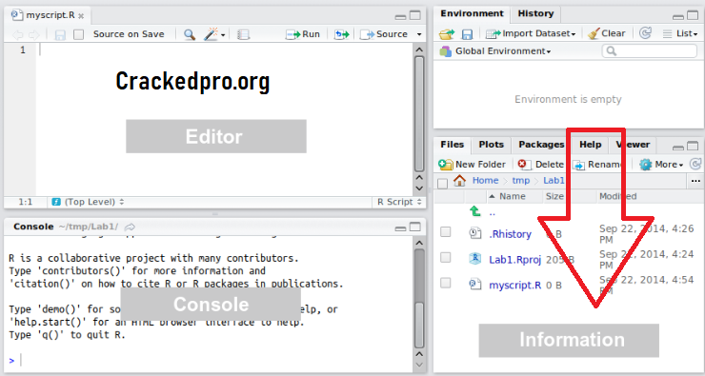Click the Run button in editor
Screen dimensions: 705x376
(x=303, y=34)
